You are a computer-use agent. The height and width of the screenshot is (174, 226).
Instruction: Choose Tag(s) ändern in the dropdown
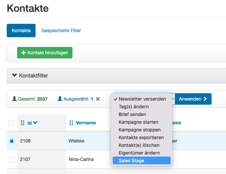(142, 107)
